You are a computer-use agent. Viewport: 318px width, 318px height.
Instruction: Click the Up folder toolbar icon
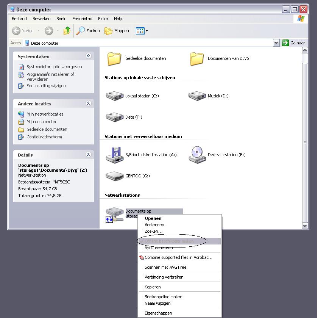tap(67, 31)
